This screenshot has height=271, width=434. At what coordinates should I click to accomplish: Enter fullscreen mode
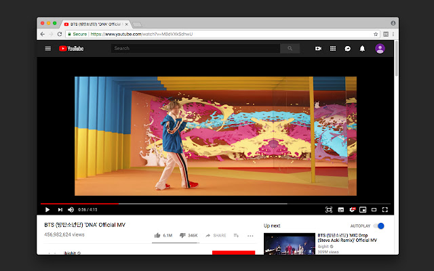(x=385, y=210)
